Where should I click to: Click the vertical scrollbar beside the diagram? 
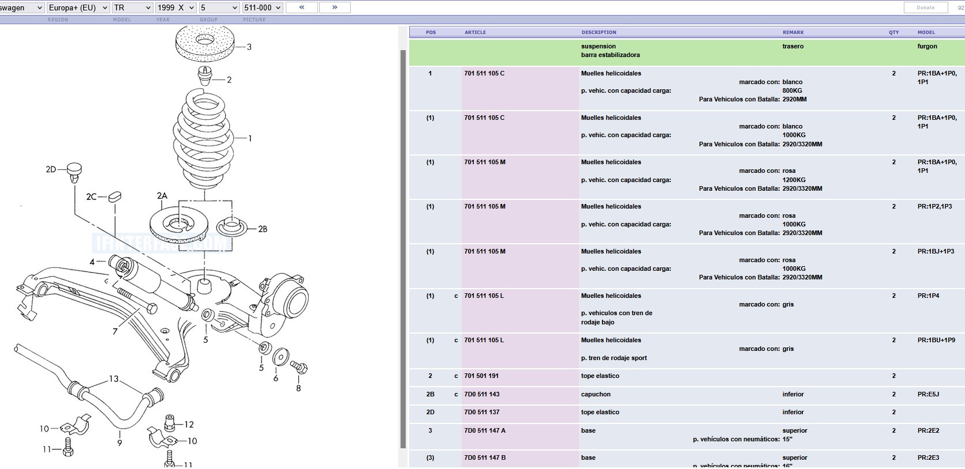click(403, 248)
